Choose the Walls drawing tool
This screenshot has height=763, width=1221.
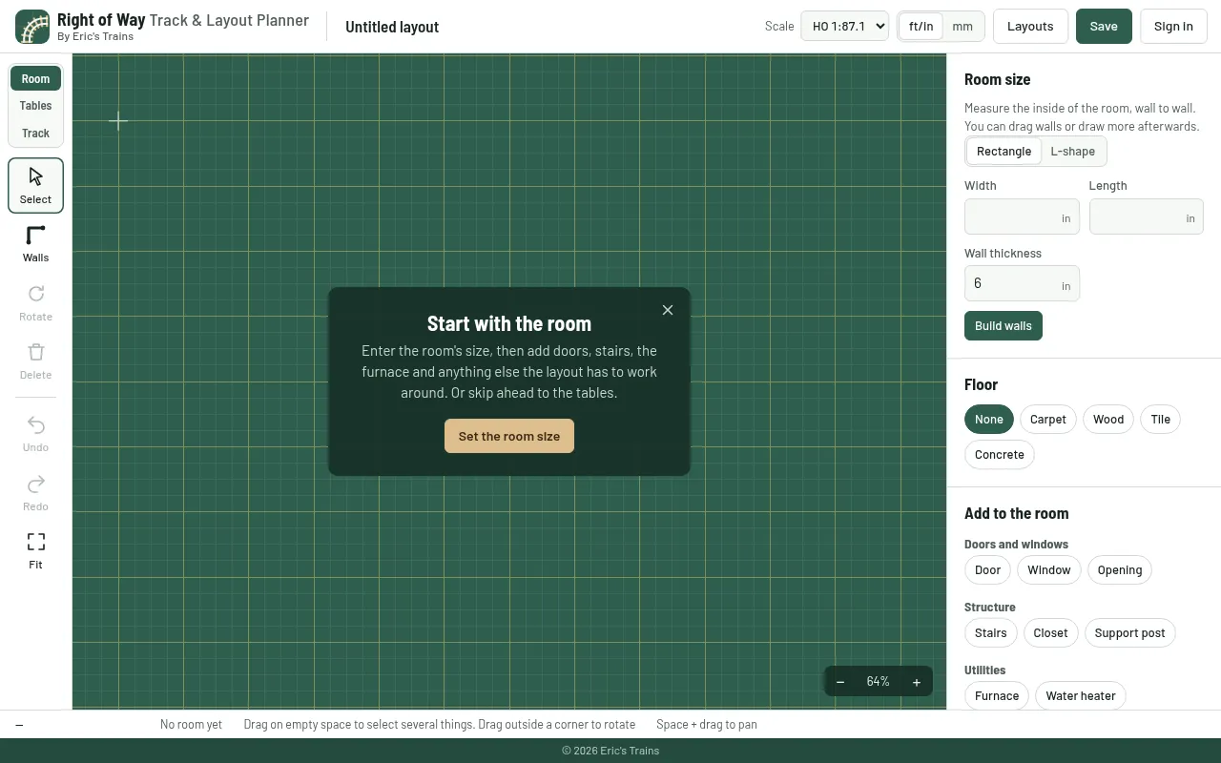pos(36,244)
